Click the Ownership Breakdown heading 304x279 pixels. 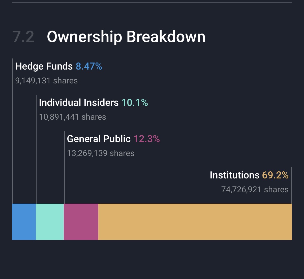(x=126, y=37)
